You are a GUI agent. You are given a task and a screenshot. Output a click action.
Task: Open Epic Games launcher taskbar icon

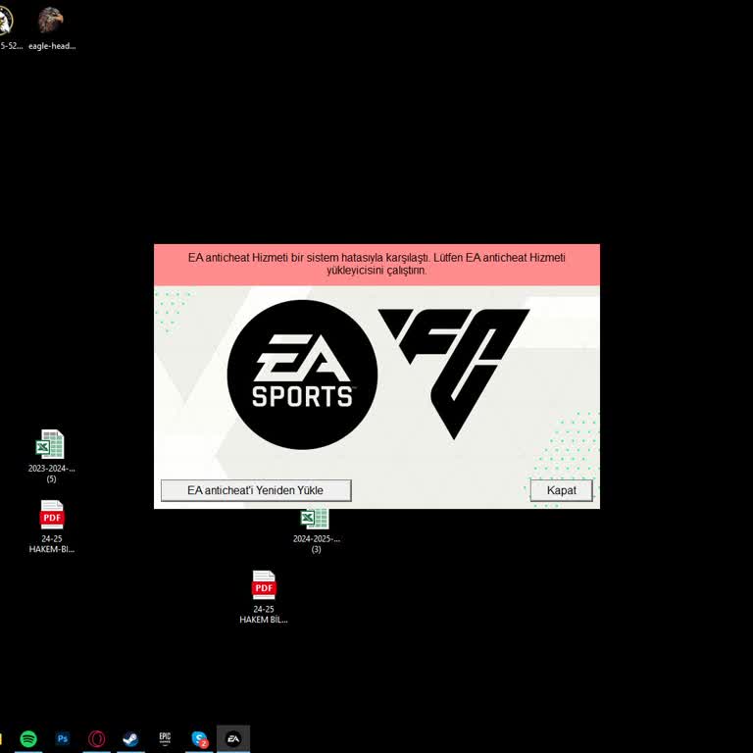pyautogui.click(x=165, y=738)
